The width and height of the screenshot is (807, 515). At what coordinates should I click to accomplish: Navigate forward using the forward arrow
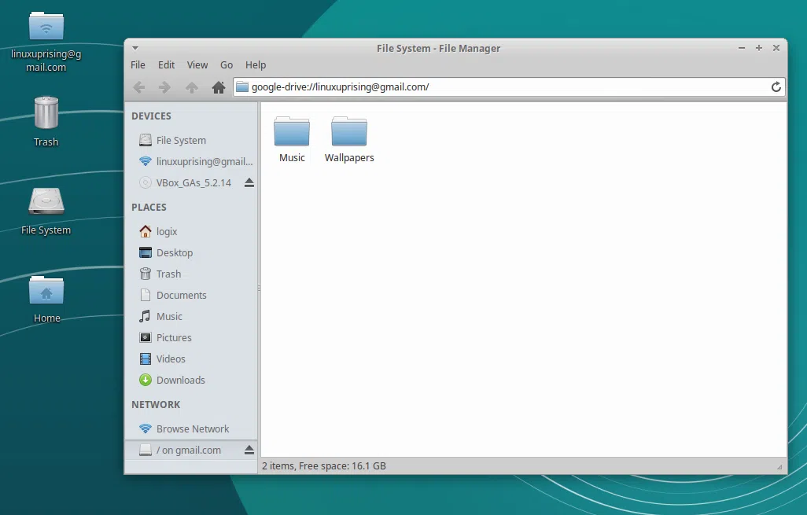pyautogui.click(x=164, y=87)
